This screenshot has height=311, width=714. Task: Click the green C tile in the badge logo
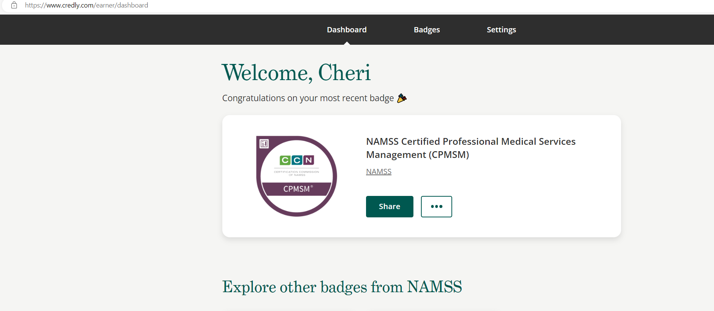point(285,161)
